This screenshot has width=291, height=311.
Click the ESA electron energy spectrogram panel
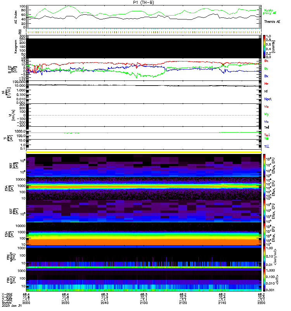point(144,234)
